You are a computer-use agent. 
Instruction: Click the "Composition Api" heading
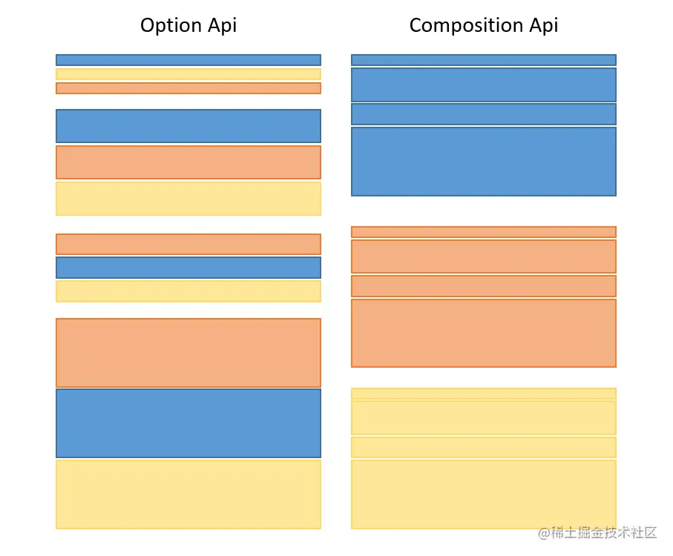pyautogui.click(x=483, y=25)
